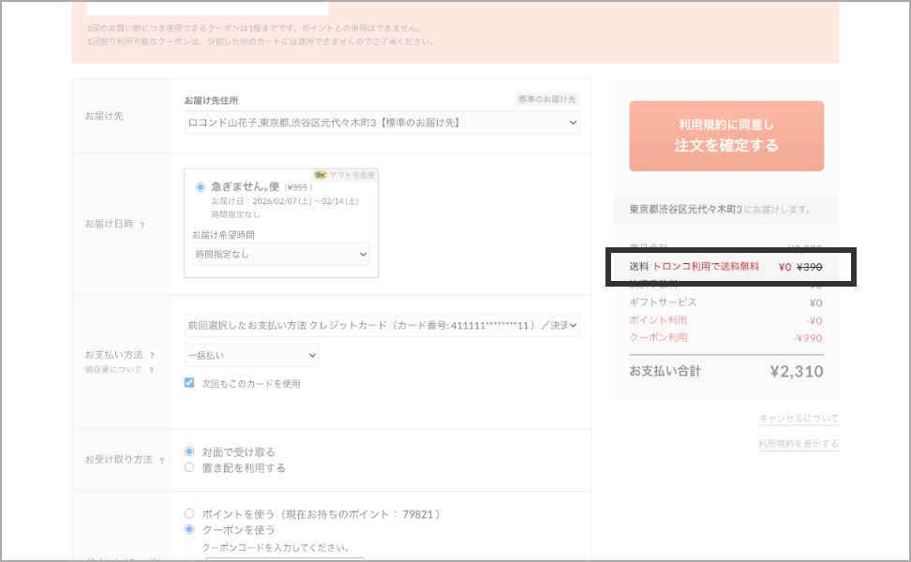
Task: Expand the お届け希望時間 time dropdown
Action: pos(281,254)
